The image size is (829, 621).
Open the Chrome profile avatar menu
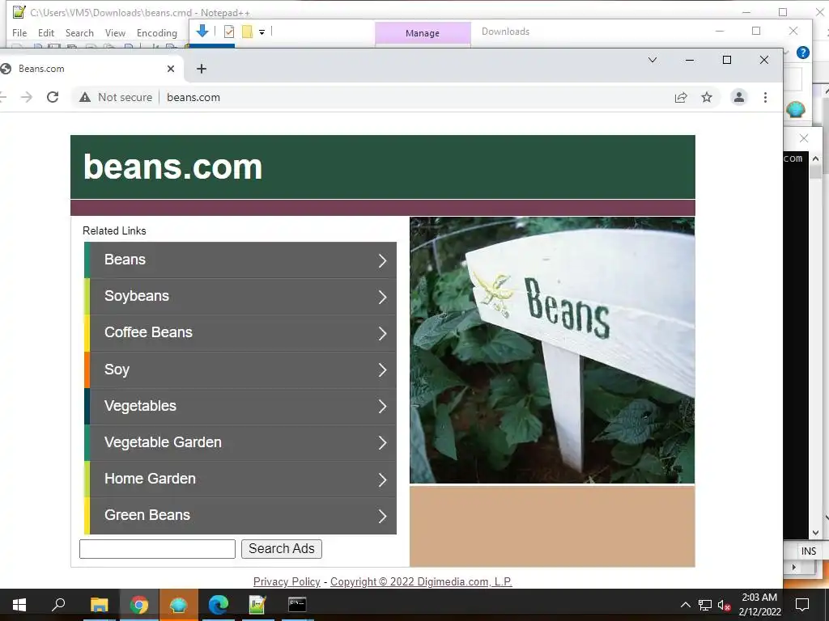point(738,97)
